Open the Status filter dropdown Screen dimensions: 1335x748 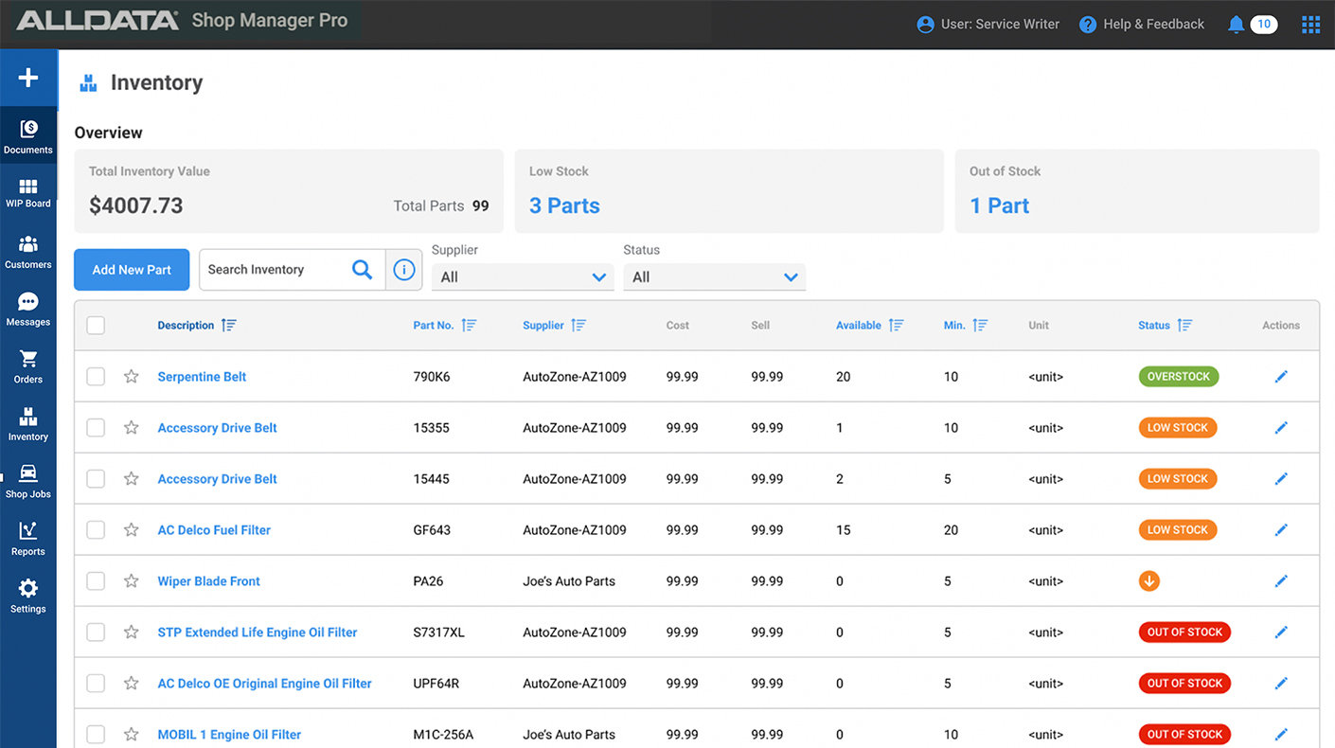tap(714, 277)
